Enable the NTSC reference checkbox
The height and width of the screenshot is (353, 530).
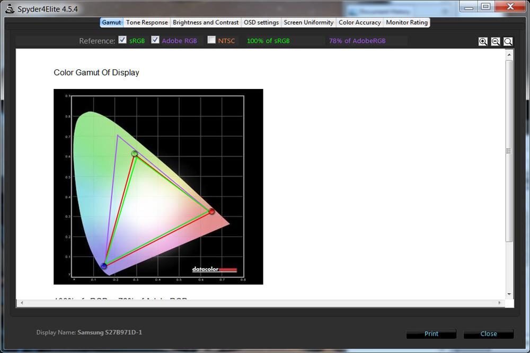click(x=211, y=40)
